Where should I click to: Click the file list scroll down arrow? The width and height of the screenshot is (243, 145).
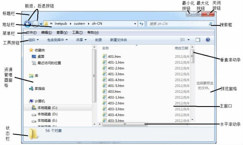(192, 120)
